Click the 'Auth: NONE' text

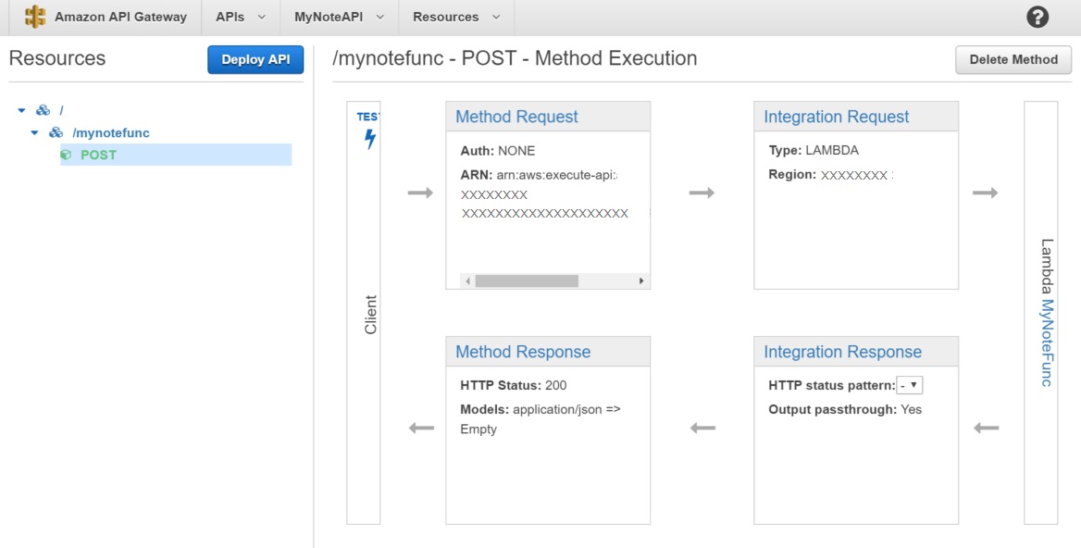click(x=498, y=150)
